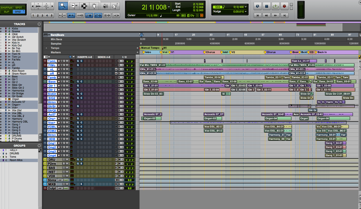This screenshot has width=361, height=209.
Task: Open the Grid mode dropdown arrow
Action: coord(246,7)
